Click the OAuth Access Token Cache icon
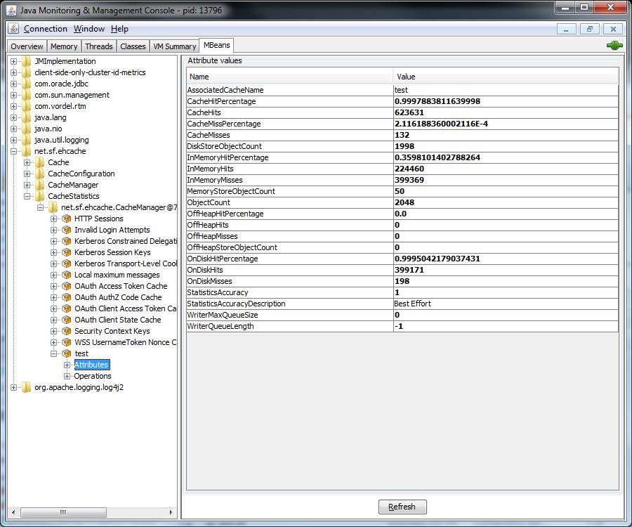 [x=67, y=286]
